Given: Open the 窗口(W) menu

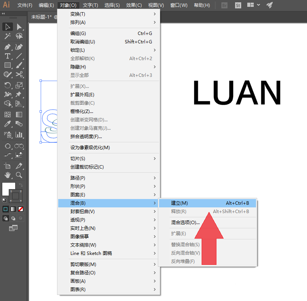Looking at the screenshot, I should (x=179, y=5).
